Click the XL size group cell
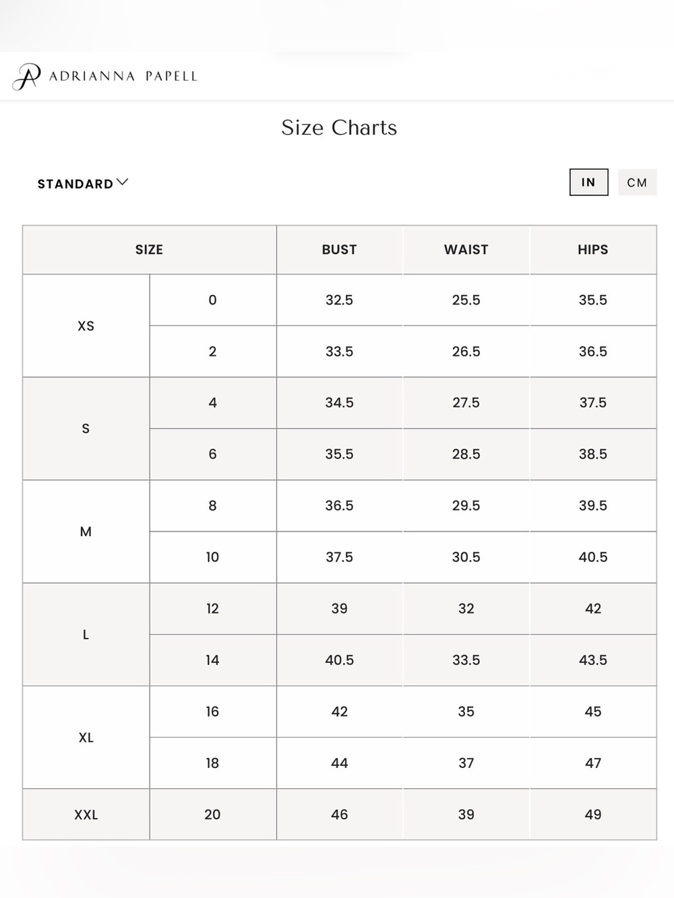 86,738
